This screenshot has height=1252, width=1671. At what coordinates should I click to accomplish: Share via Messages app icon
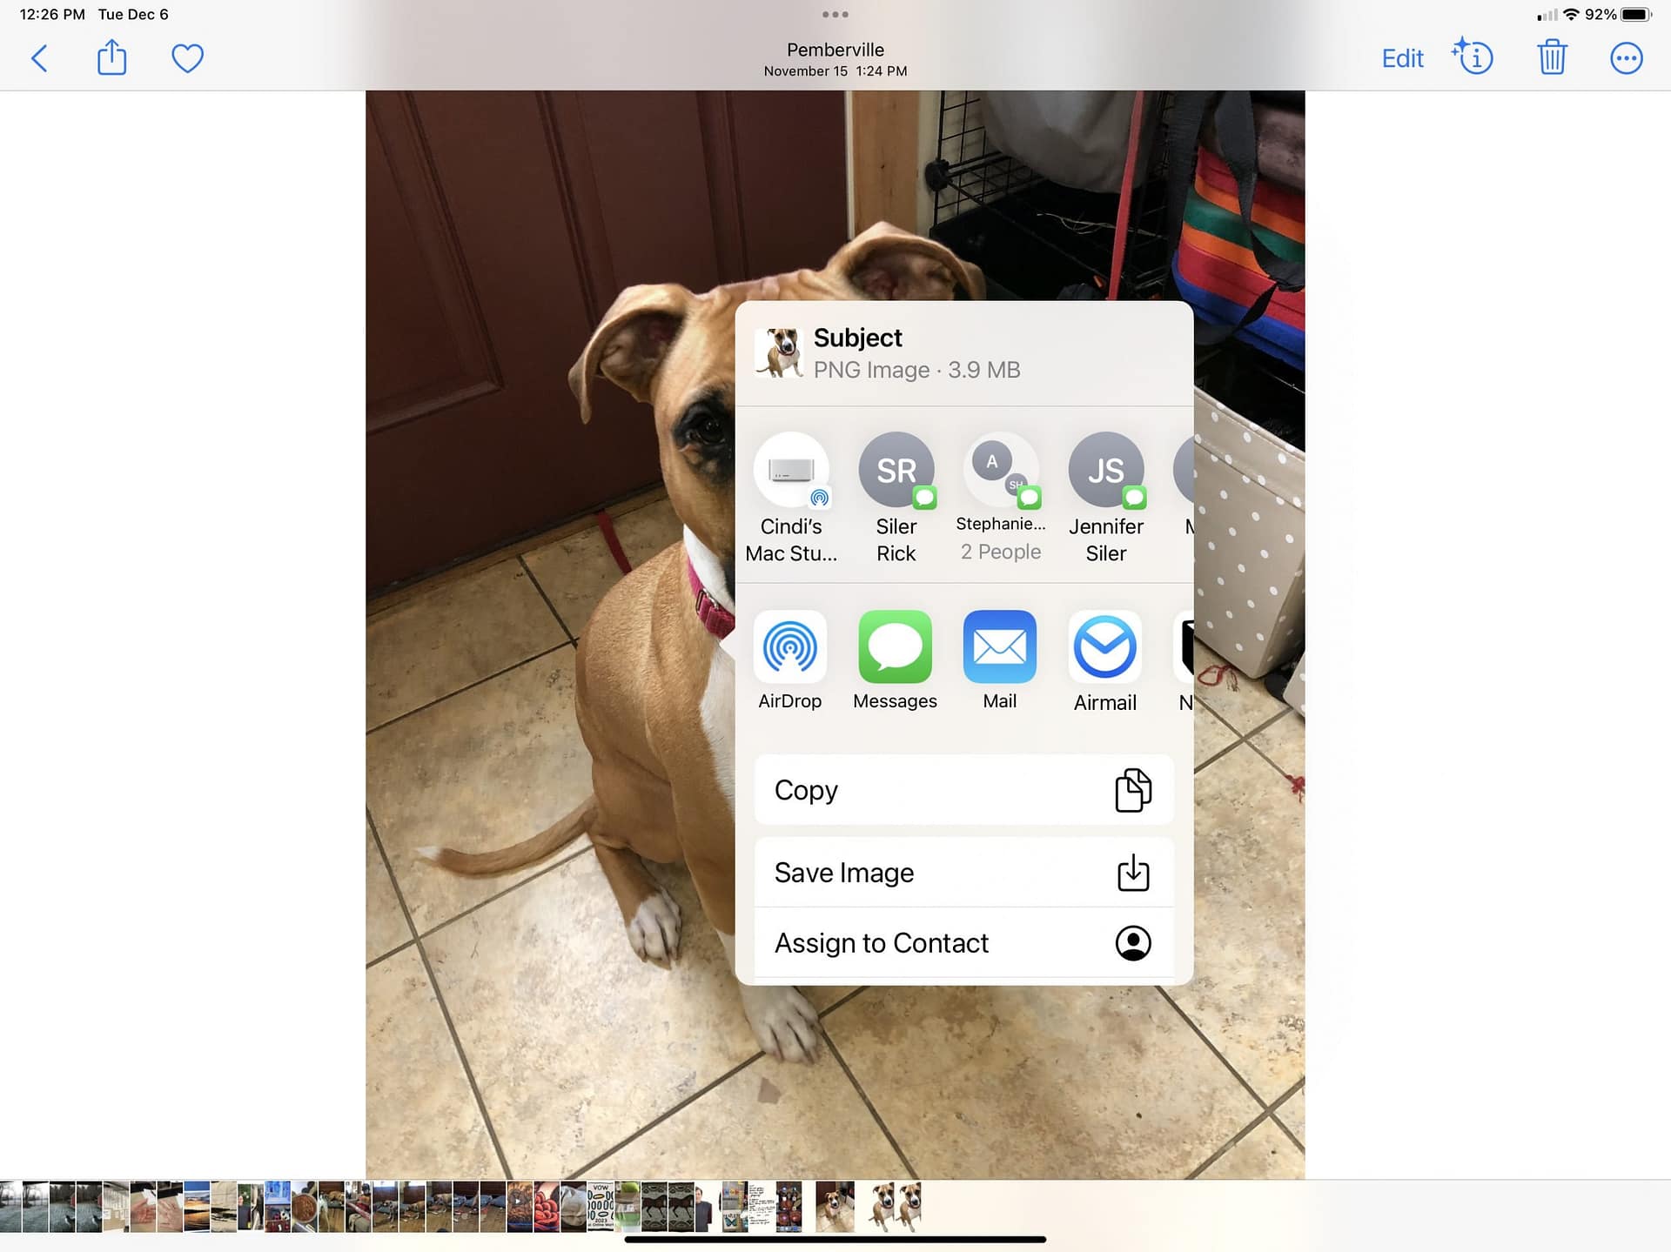point(895,646)
